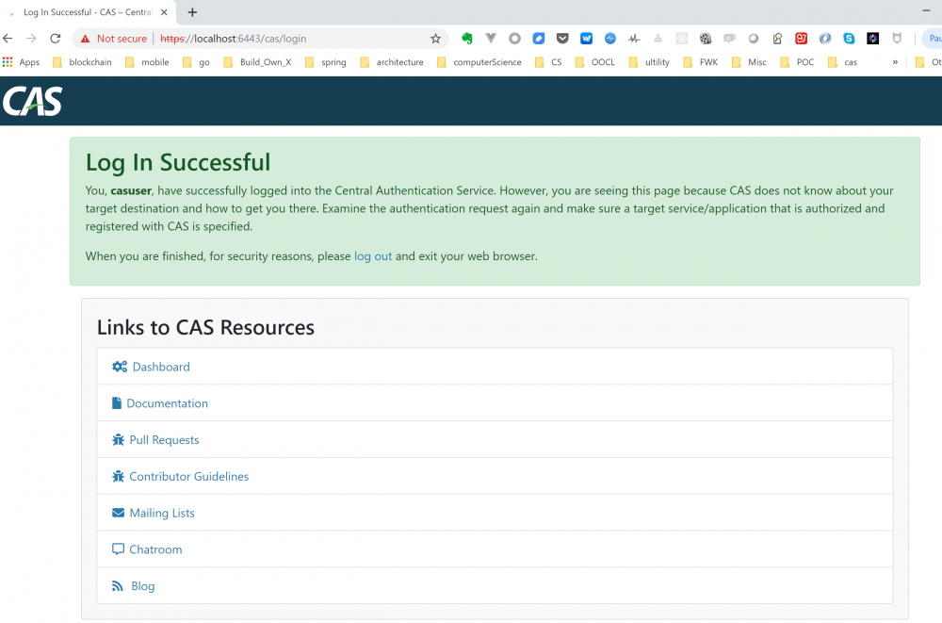Open a new browser tab
The image size is (942, 623).
[192, 12]
